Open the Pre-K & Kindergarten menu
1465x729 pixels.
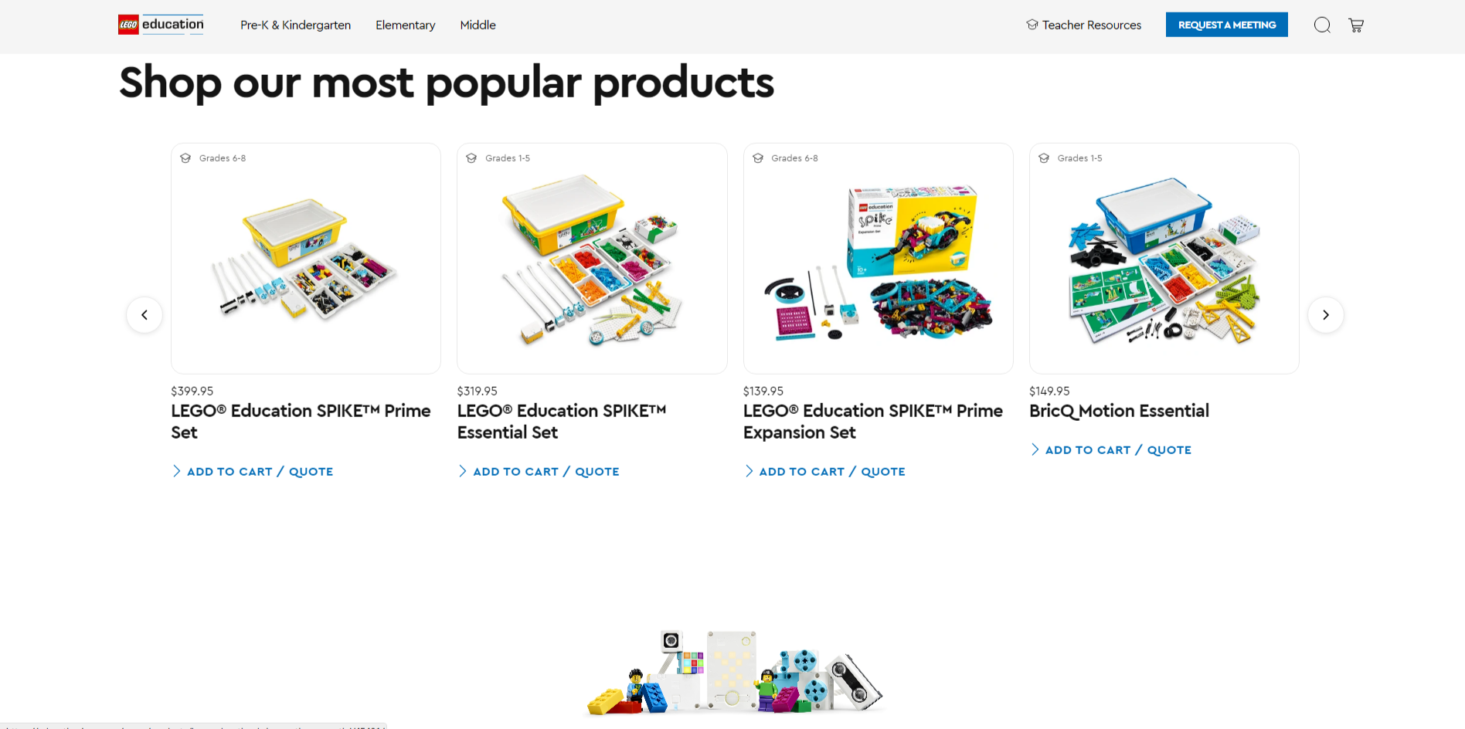(295, 25)
